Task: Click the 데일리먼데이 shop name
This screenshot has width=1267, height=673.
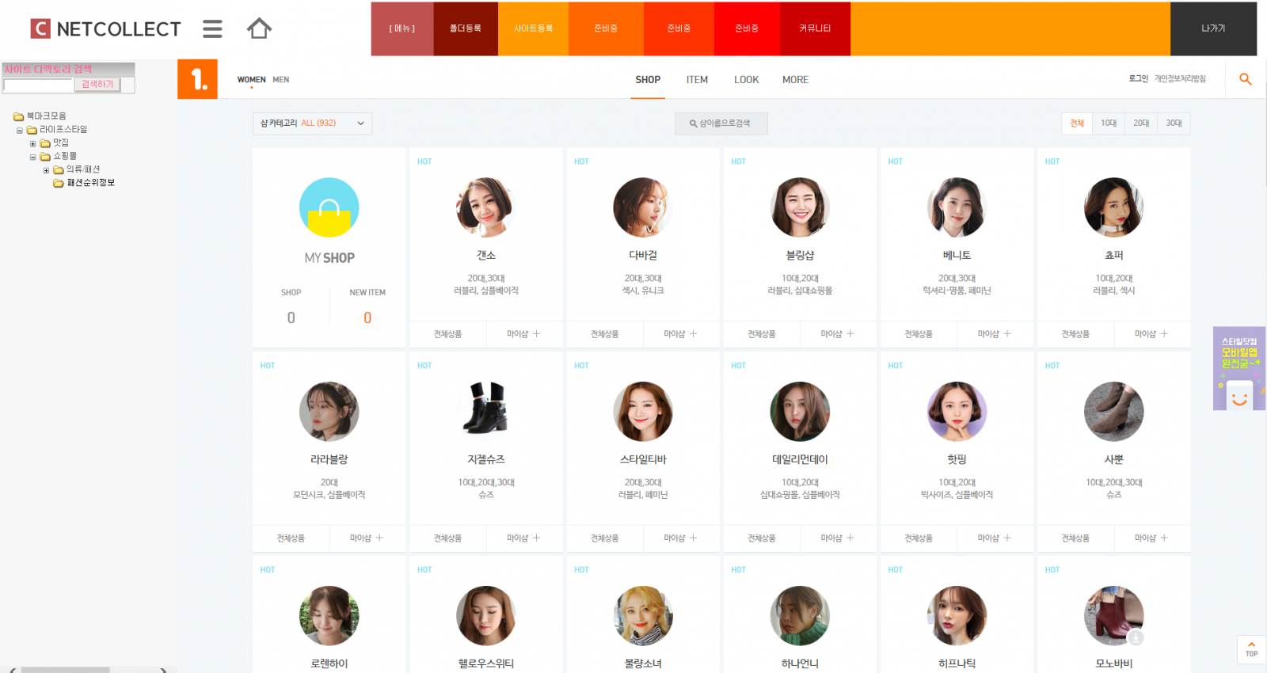Action: 800,459
